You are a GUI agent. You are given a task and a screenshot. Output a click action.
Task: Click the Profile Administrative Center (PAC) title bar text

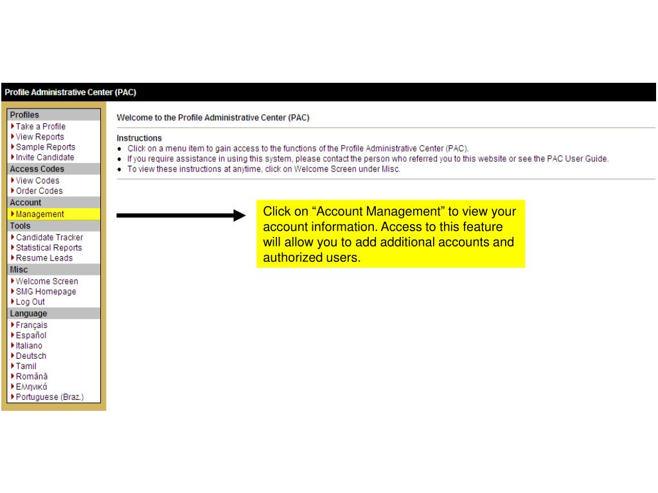[71, 92]
